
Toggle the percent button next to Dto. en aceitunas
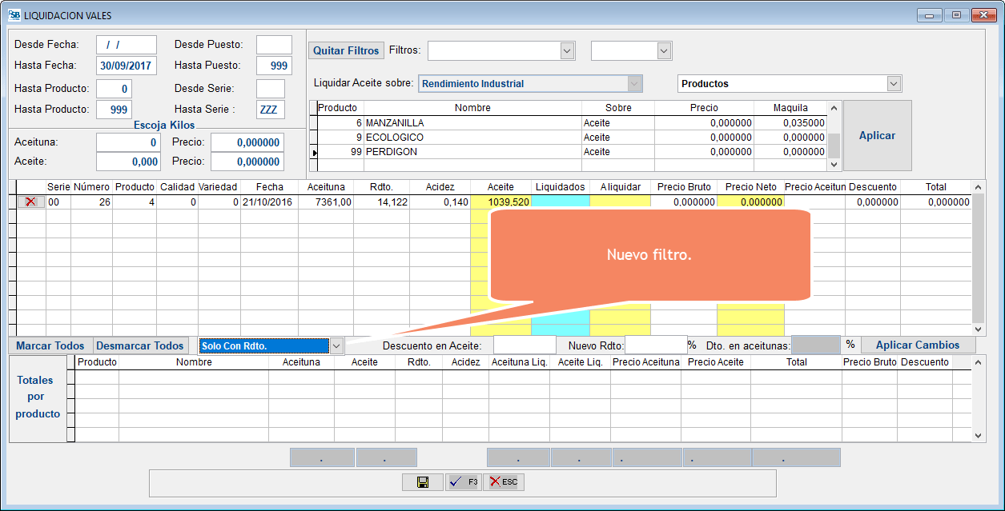[850, 345]
